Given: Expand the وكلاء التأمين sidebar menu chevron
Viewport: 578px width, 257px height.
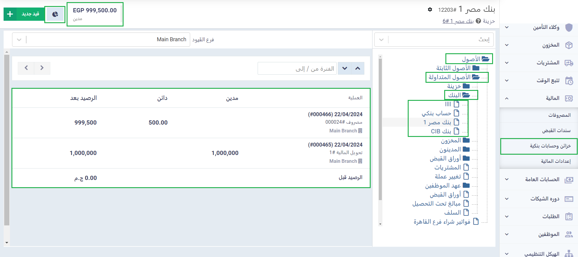Looking at the screenshot, I should pos(507,27).
